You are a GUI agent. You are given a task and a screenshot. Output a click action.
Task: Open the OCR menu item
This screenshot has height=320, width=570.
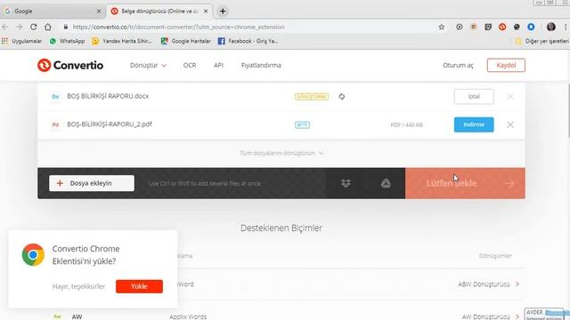[x=190, y=65]
